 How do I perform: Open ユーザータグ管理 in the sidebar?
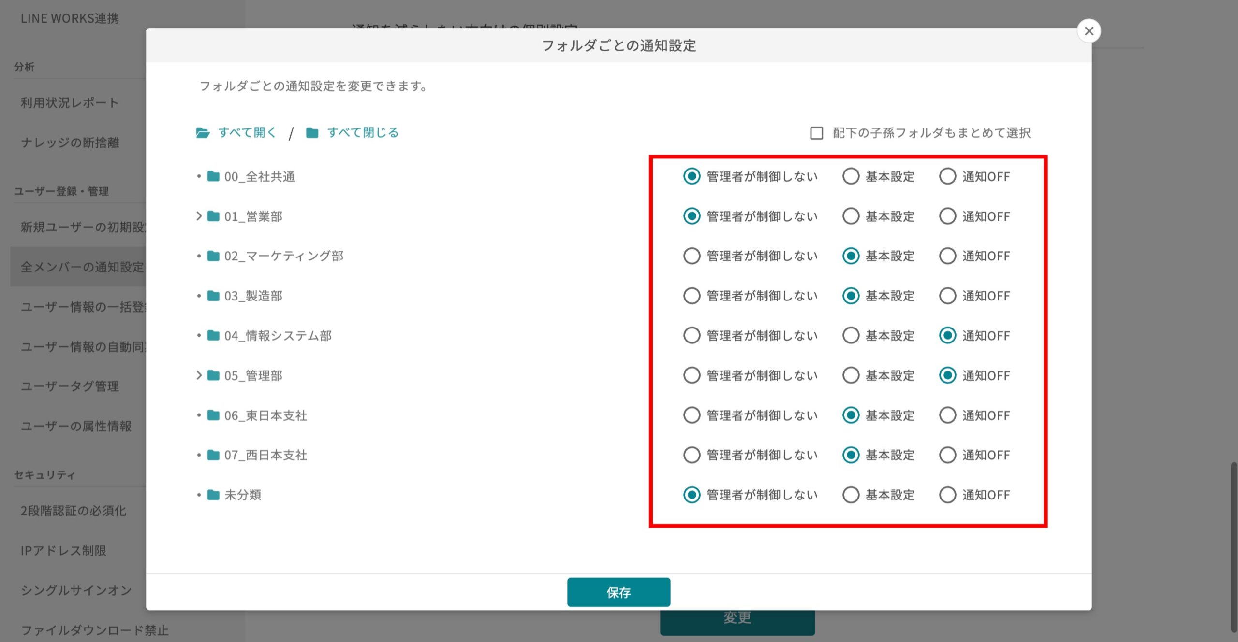pyautogui.click(x=70, y=386)
